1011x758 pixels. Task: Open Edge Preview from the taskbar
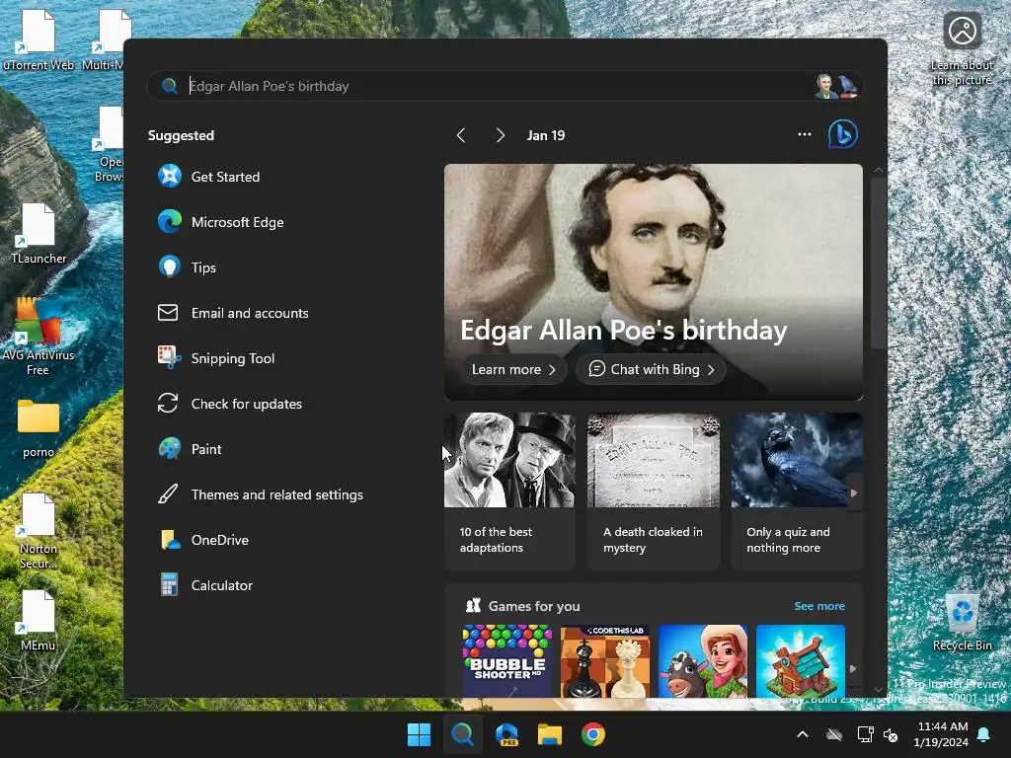coord(506,734)
